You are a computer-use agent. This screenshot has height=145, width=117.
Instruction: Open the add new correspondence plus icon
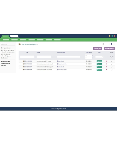coord(112,44)
